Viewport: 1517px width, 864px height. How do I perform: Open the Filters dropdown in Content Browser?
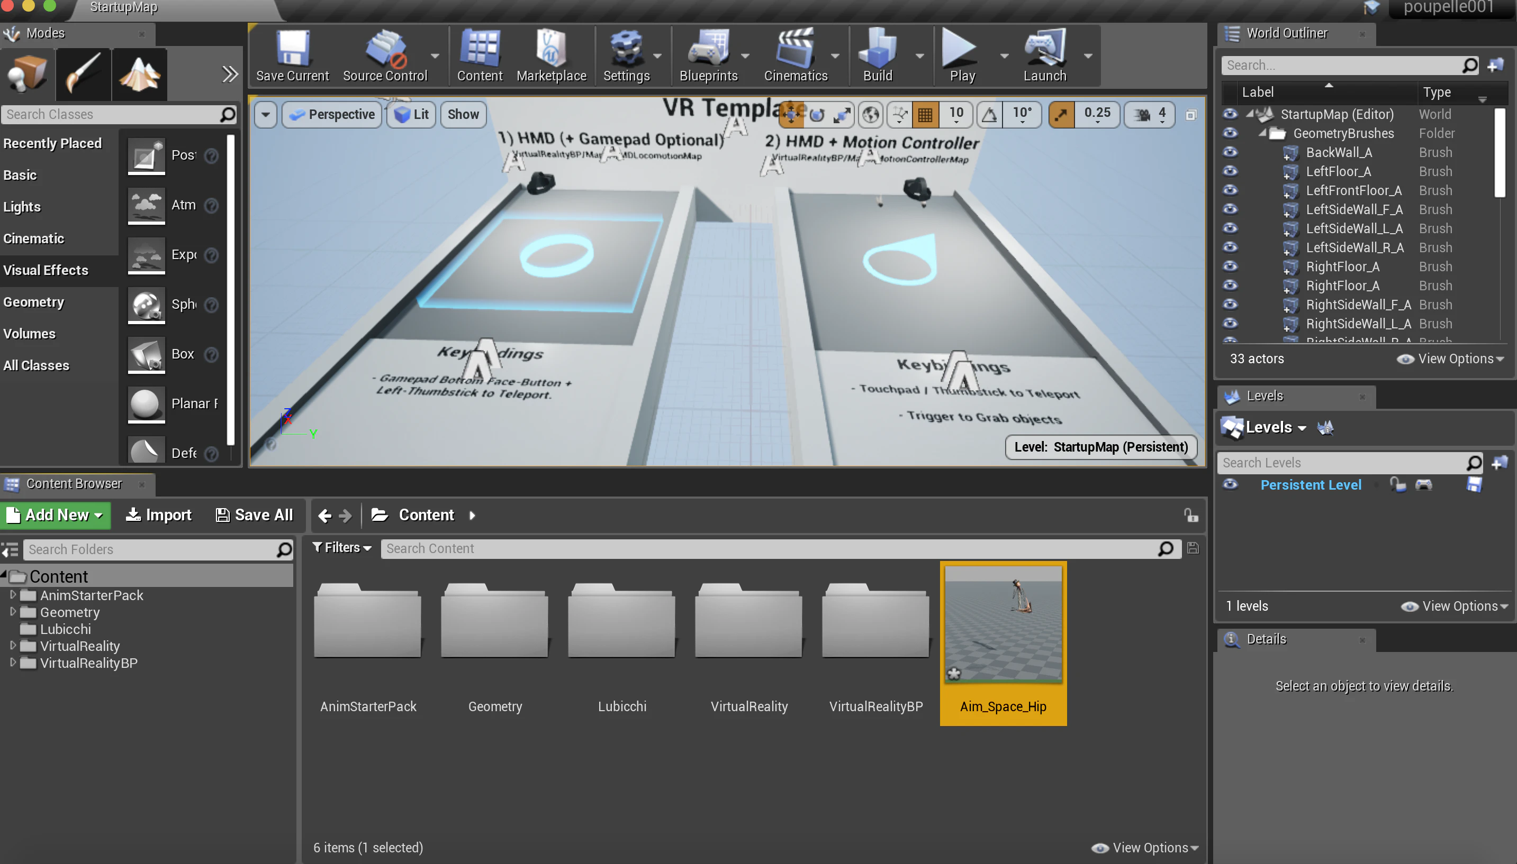342,548
